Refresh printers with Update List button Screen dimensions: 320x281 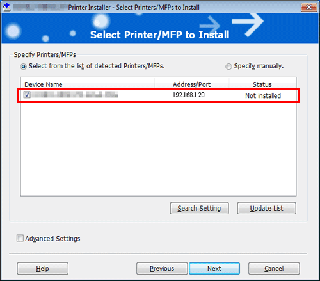pos(267,208)
